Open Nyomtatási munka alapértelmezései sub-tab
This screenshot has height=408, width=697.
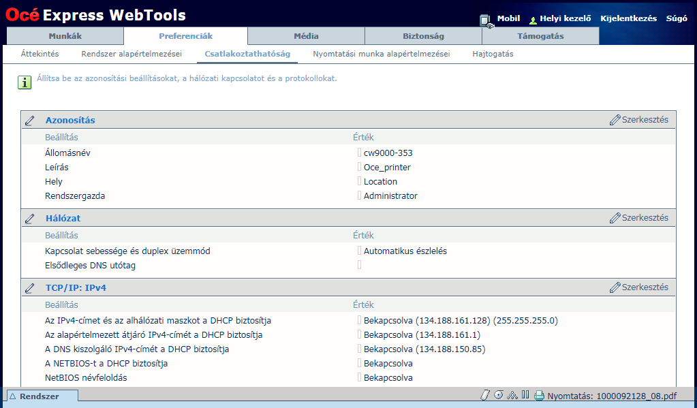tap(382, 54)
